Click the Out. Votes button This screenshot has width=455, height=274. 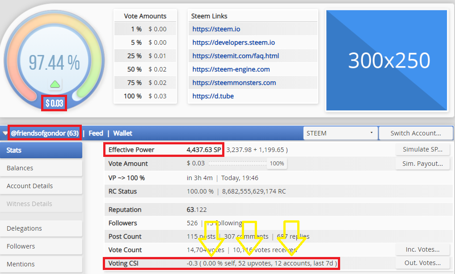pos(422,263)
